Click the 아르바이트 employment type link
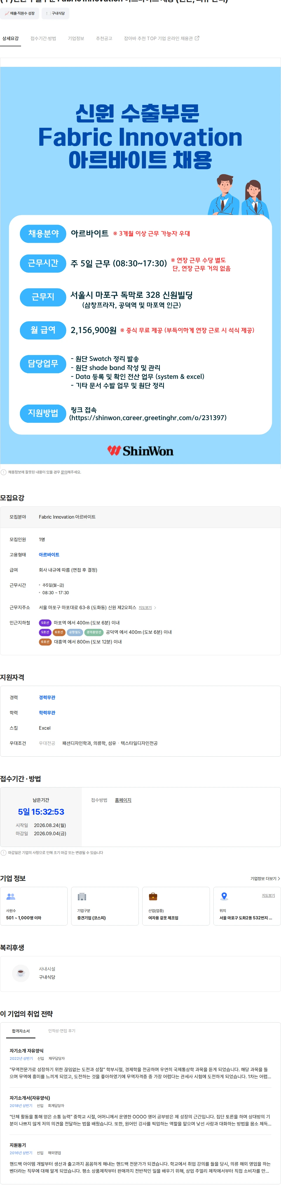 coord(49,554)
